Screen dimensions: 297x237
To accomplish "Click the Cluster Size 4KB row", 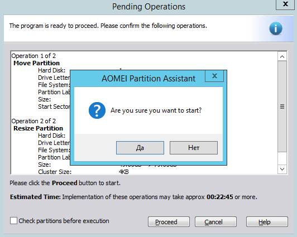I will pyautogui.click(x=83, y=172).
